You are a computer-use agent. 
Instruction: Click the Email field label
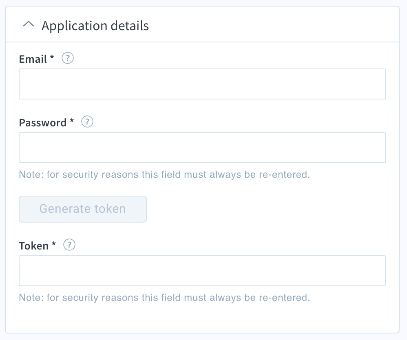tap(33, 59)
